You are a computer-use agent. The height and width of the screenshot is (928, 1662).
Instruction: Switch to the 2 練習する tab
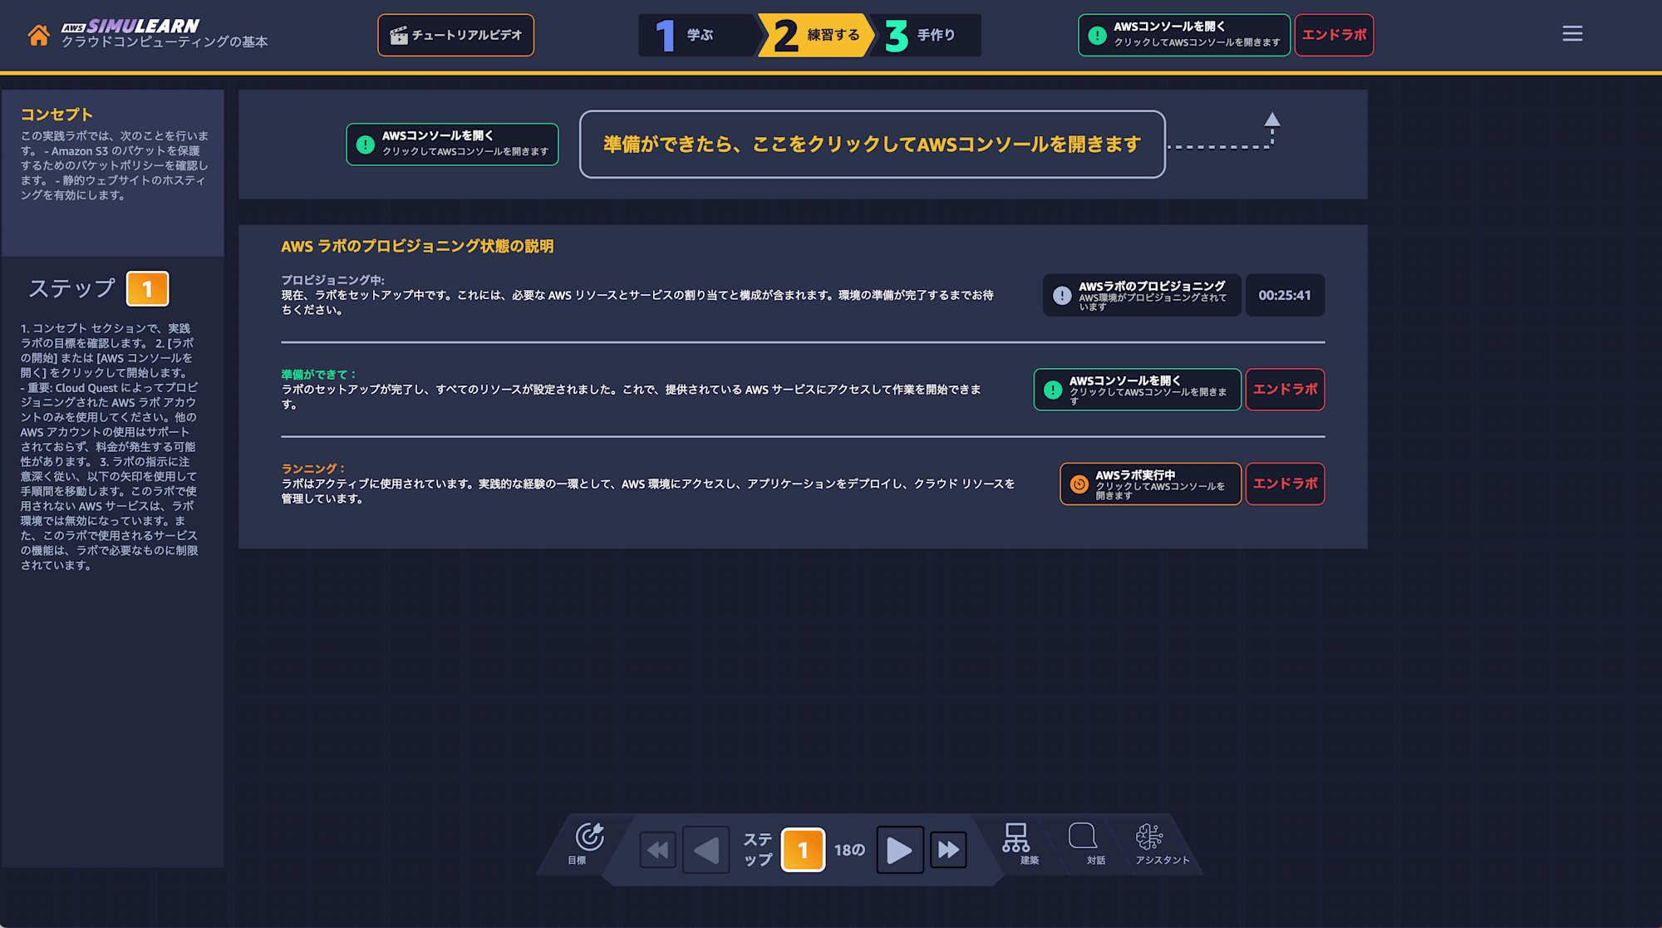[x=816, y=35]
